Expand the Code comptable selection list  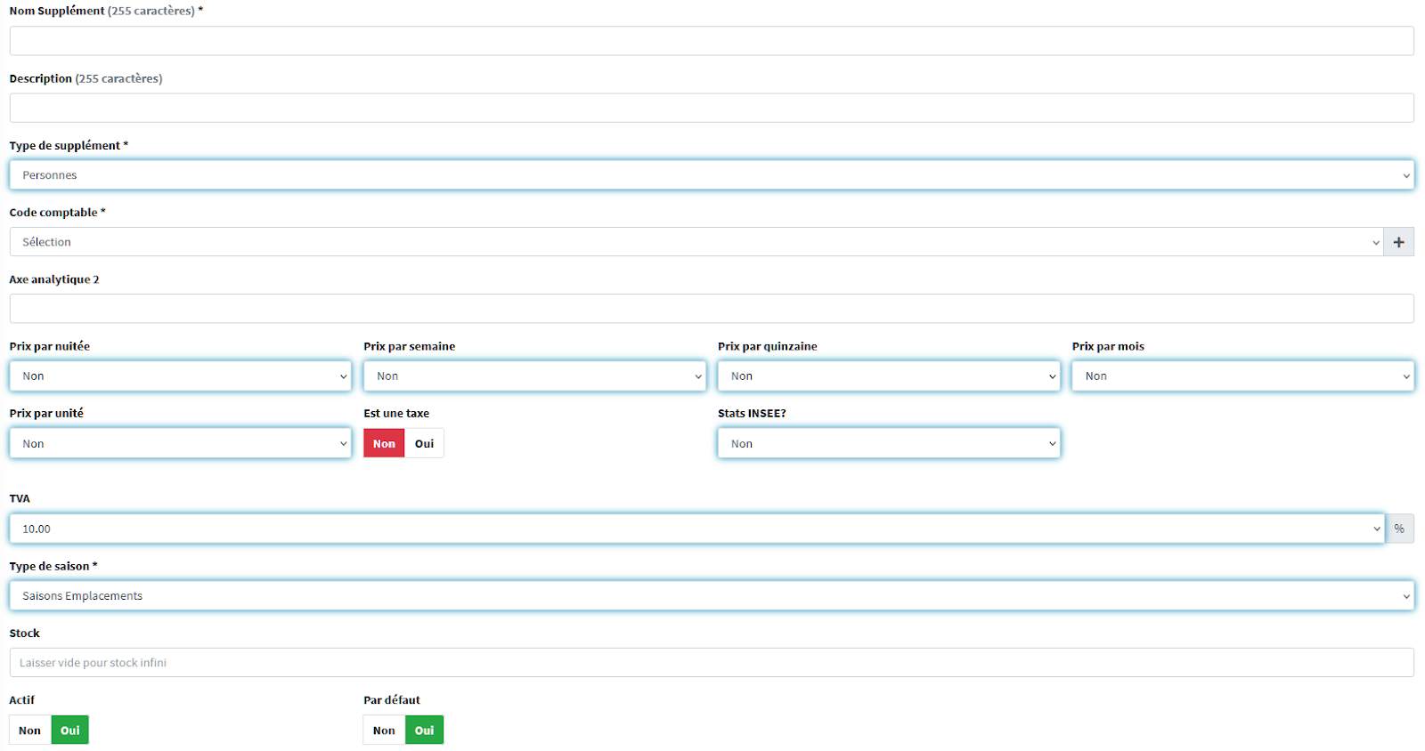click(x=696, y=242)
